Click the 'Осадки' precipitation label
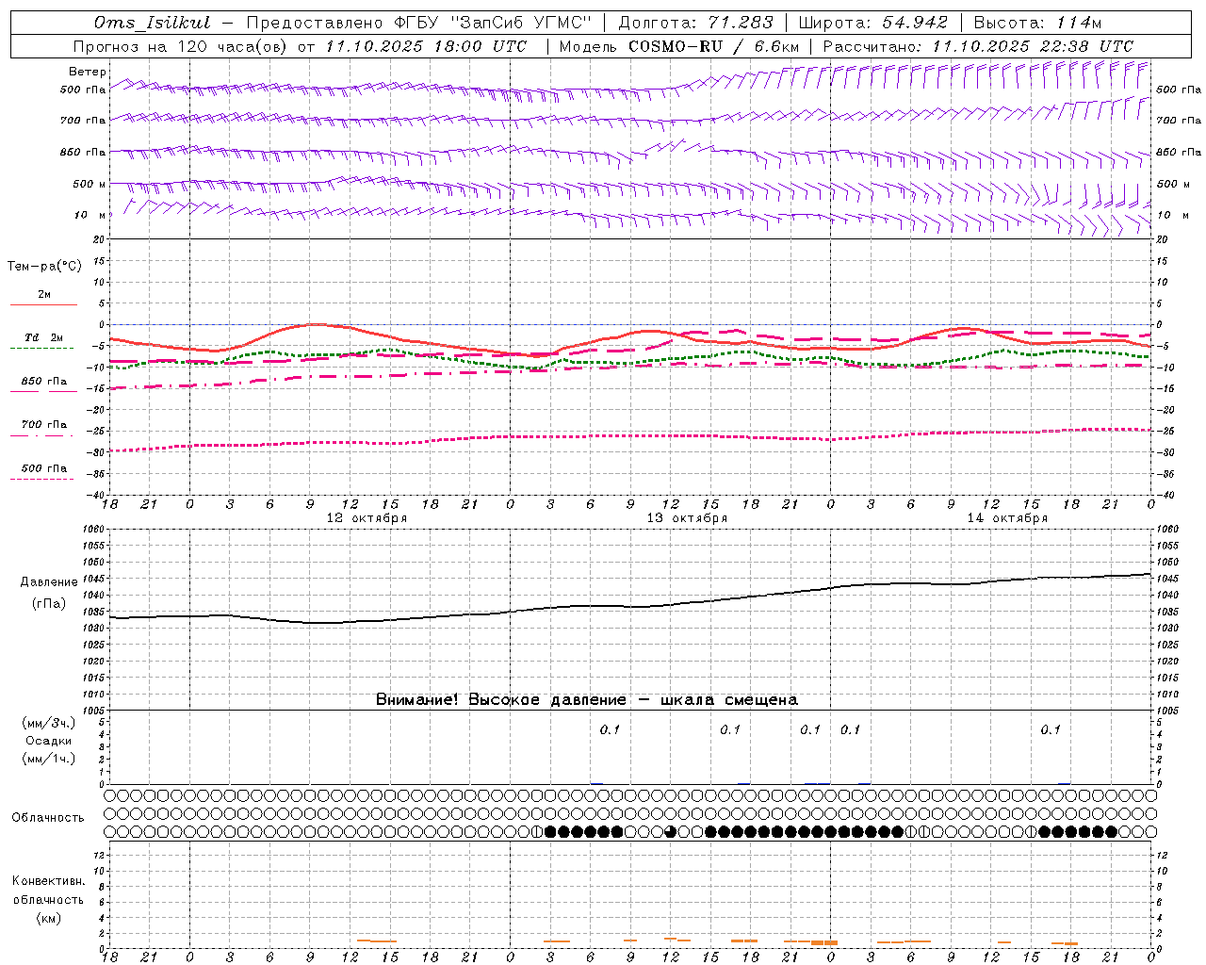This screenshot has width=1206, height=965. (x=49, y=741)
